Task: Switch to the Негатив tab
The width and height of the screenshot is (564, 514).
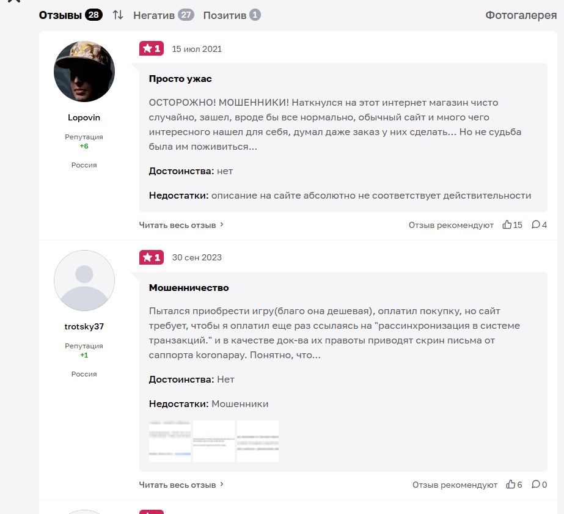Action: 163,15
